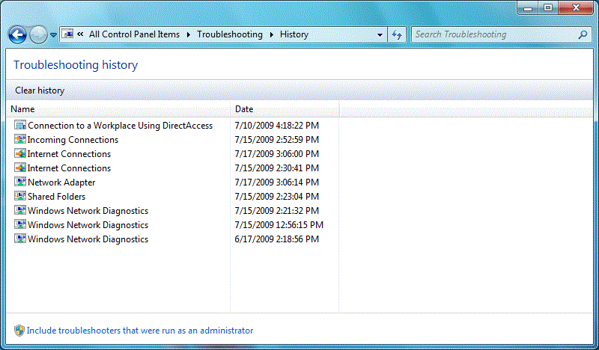Screen dimensions: 599x350
Task: Click date 7/15/2009 12:56:15 PM
Action: 279,225
